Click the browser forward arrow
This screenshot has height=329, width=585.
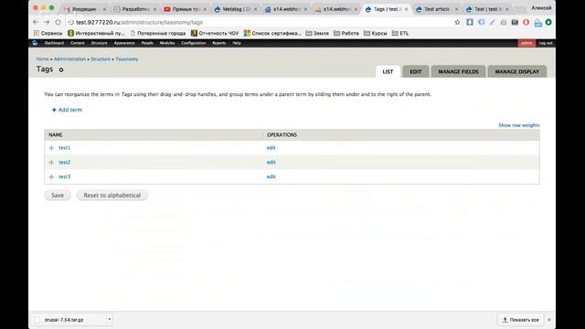tap(47, 22)
